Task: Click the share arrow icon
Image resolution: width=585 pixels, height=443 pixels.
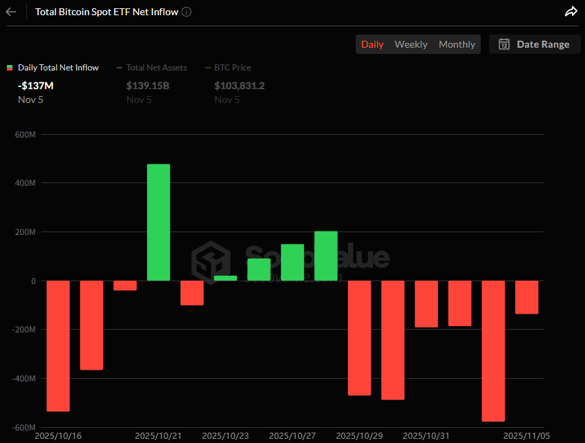Action: 570,11
